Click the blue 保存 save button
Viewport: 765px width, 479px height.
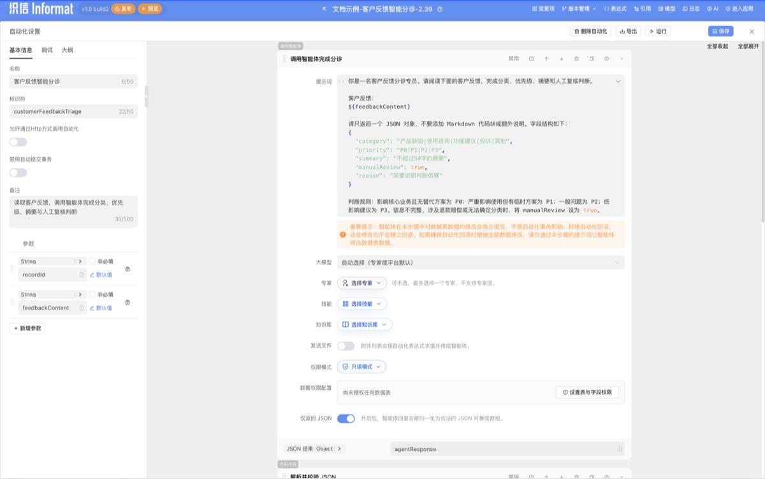click(x=721, y=31)
